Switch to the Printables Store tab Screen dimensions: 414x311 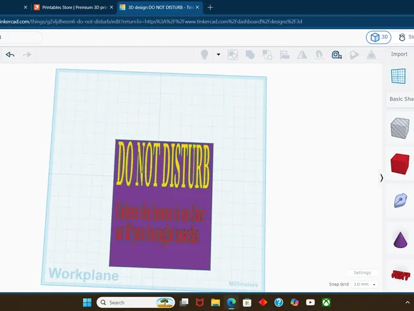[71, 7]
